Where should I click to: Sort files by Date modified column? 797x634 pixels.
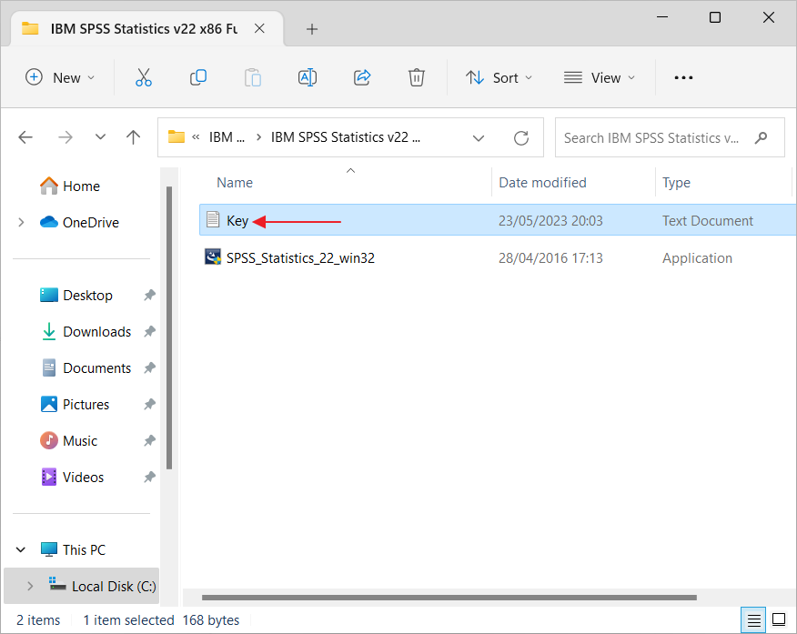pos(543,183)
